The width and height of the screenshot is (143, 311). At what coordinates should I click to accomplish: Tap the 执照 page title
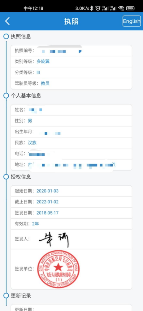click(71, 21)
